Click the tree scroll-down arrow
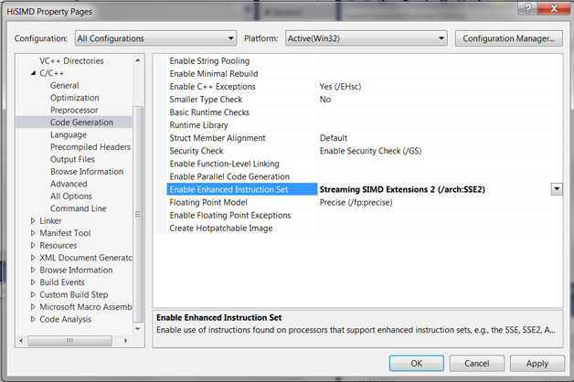 click(138, 329)
